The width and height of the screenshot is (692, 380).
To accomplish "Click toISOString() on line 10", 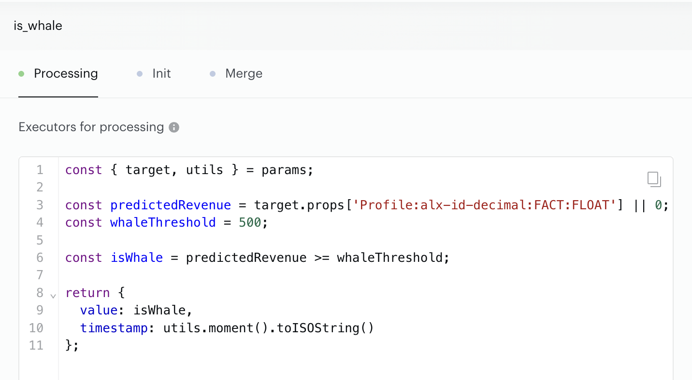I will point(326,328).
